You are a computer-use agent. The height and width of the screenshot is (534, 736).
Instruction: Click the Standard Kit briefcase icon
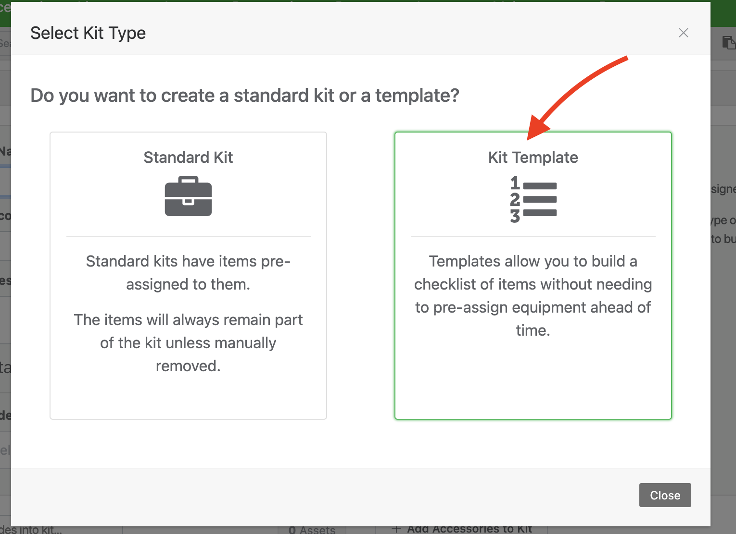pos(188,196)
